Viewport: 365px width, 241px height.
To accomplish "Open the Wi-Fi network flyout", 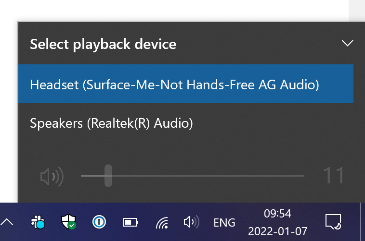I will click(162, 222).
